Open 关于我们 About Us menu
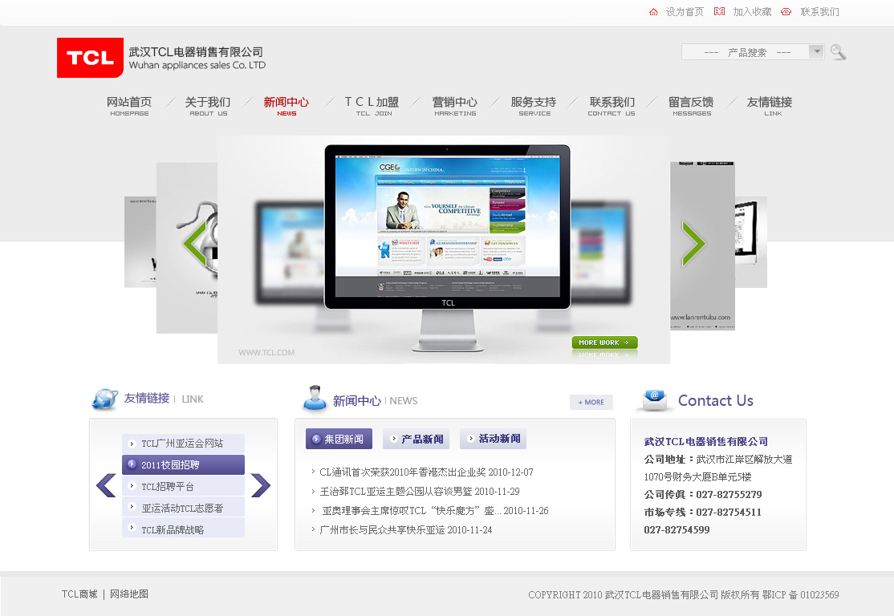This screenshot has height=616, width=894. (208, 106)
